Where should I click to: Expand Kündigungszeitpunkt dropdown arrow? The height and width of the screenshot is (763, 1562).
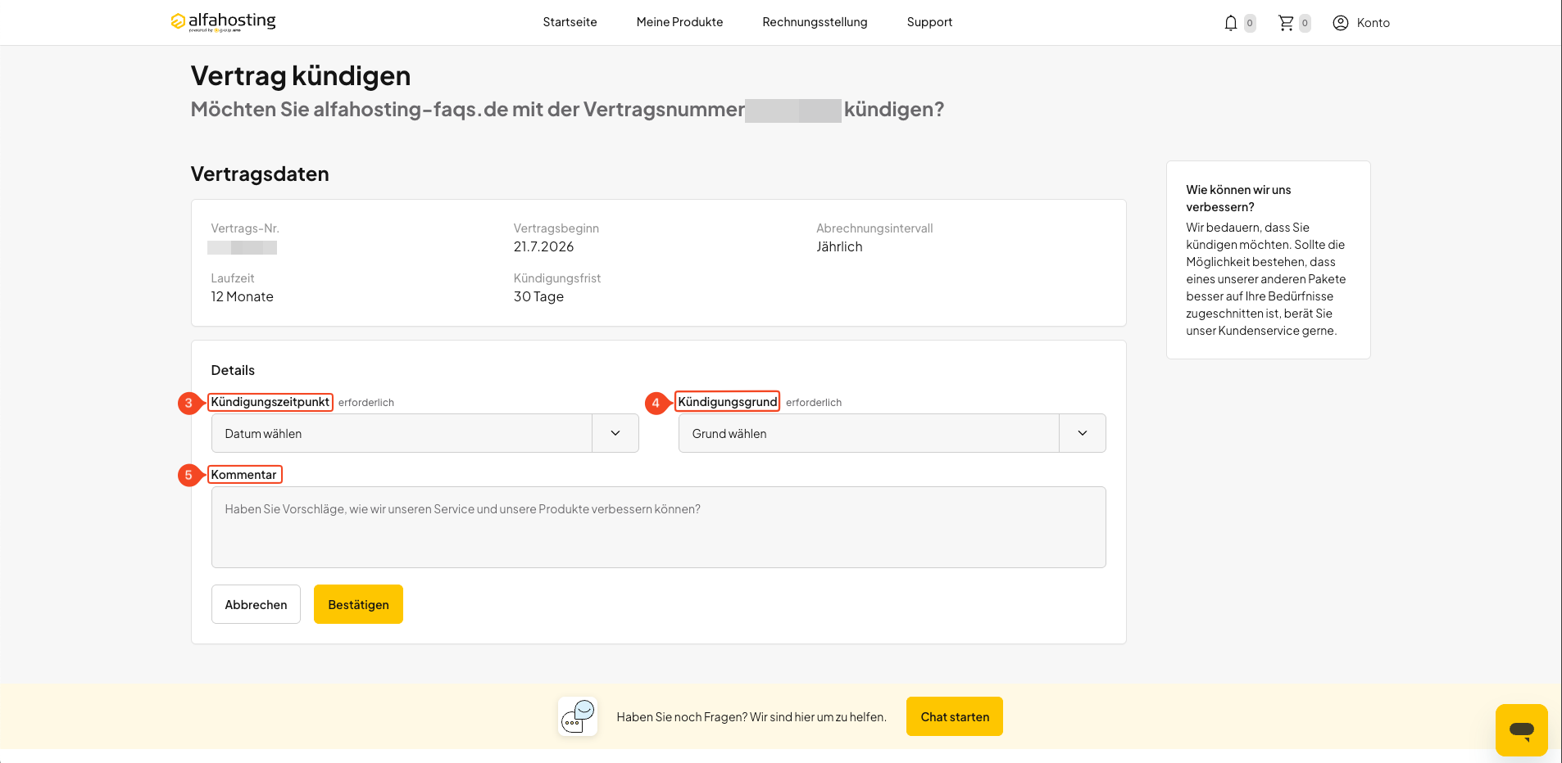coord(615,433)
